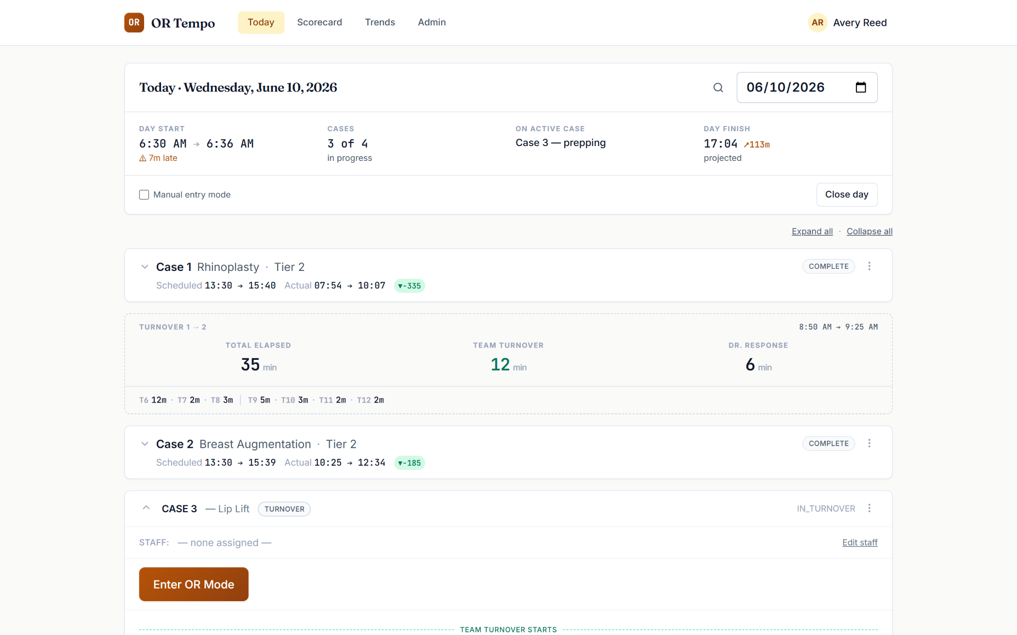Open the calendar picker icon

[x=861, y=87]
